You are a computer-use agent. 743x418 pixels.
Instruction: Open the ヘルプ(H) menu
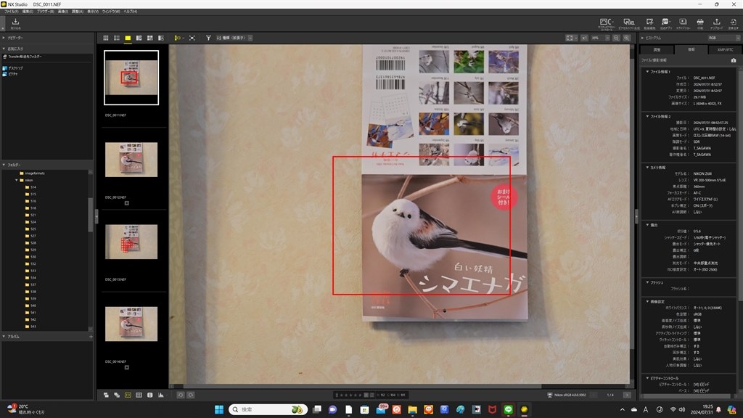(x=131, y=12)
